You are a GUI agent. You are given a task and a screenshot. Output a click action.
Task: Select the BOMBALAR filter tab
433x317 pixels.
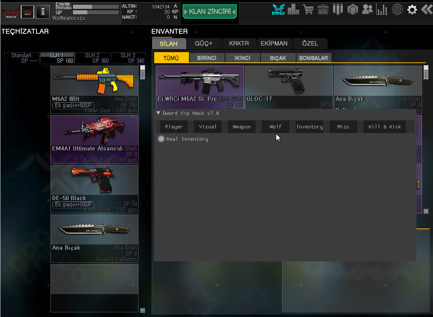314,58
